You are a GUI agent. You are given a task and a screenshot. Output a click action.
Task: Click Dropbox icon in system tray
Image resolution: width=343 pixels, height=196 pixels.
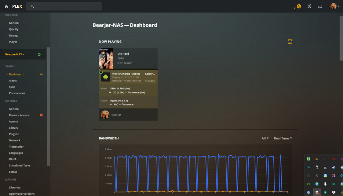point(333,192)
